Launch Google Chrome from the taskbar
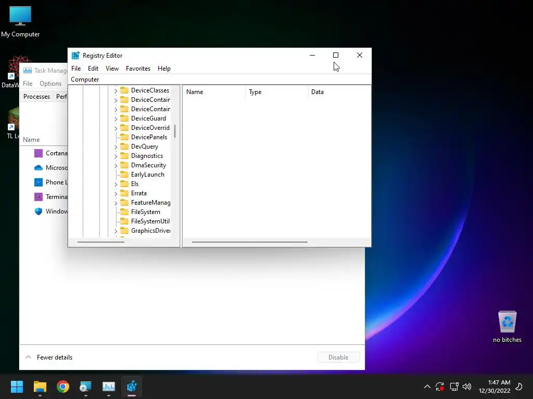This screenshot has width=533, height=399. click(x=63, y=387)
